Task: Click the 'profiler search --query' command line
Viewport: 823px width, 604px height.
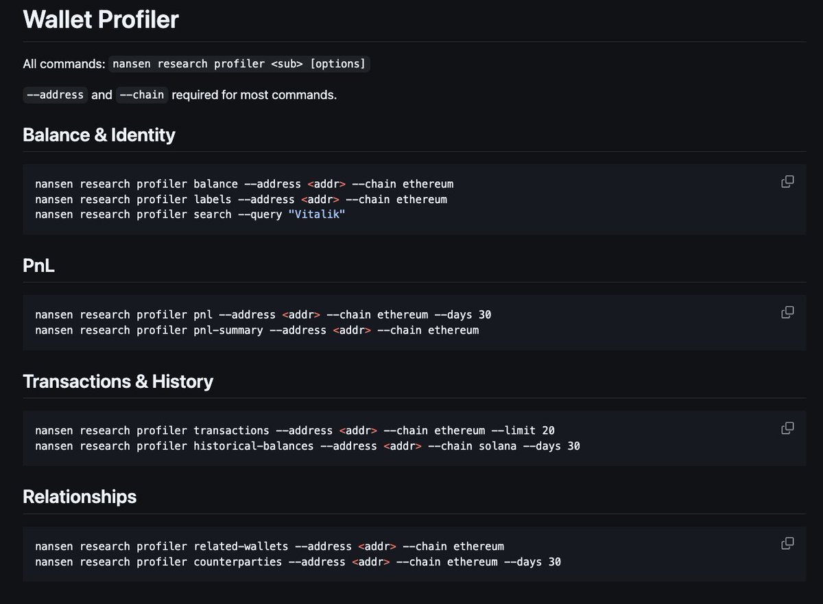Action: 190,214
